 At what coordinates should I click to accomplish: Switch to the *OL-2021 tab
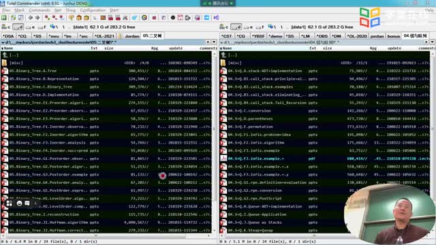coord(104,36)
